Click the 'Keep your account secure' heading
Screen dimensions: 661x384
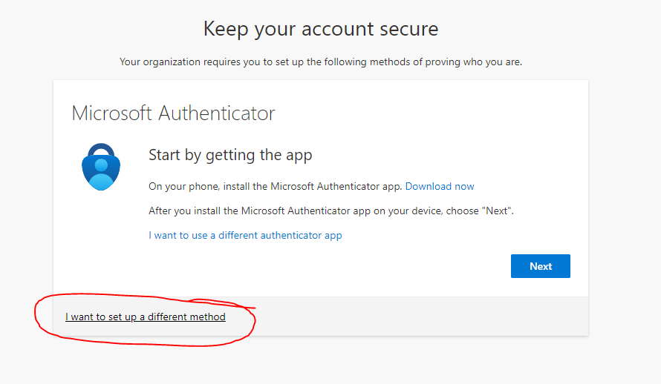[x=321, y=29]
